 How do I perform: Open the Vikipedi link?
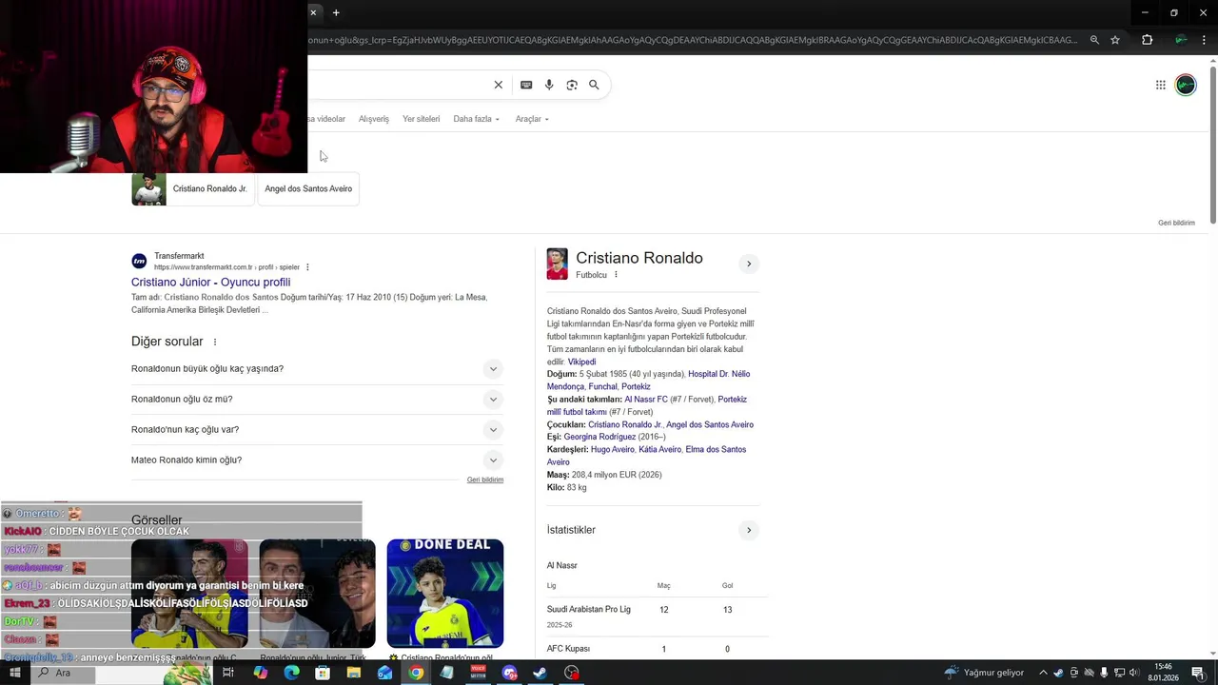tap(581, 362)
